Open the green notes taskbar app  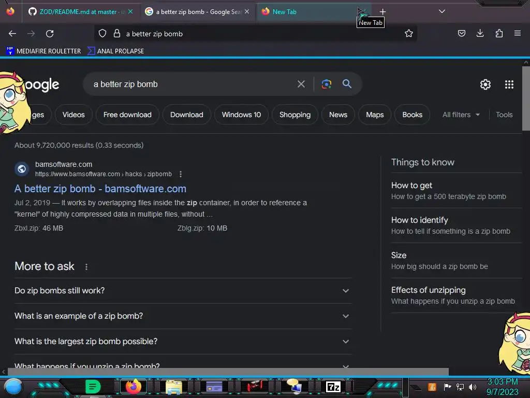coord(93,387)
